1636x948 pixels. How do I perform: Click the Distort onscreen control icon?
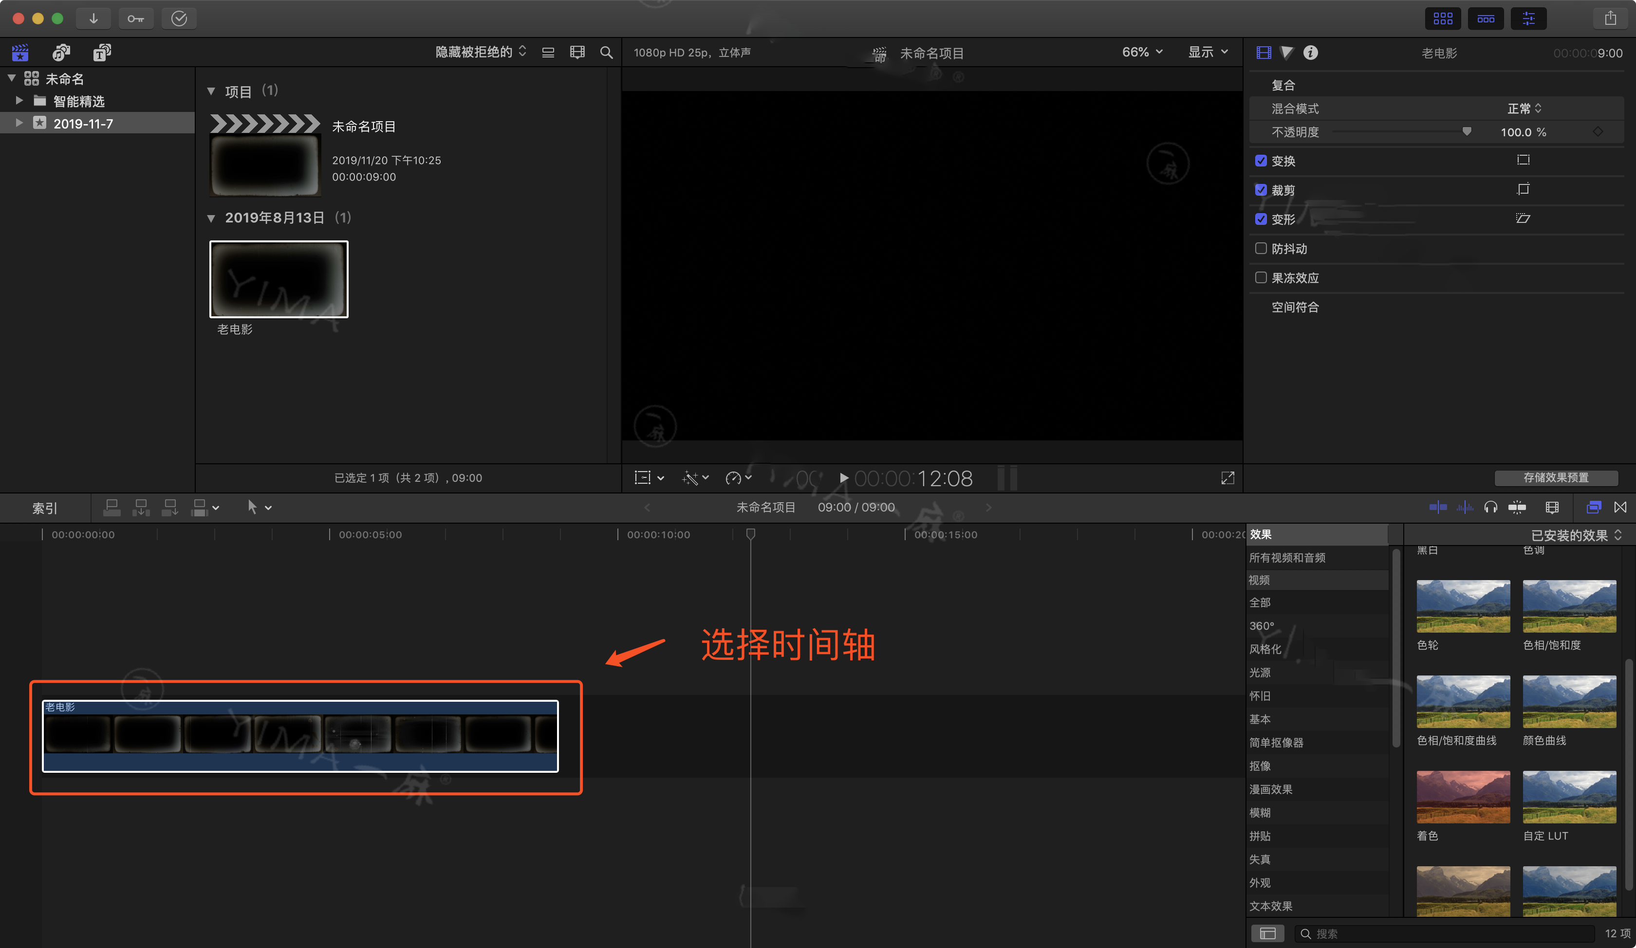click(1523, 218)
